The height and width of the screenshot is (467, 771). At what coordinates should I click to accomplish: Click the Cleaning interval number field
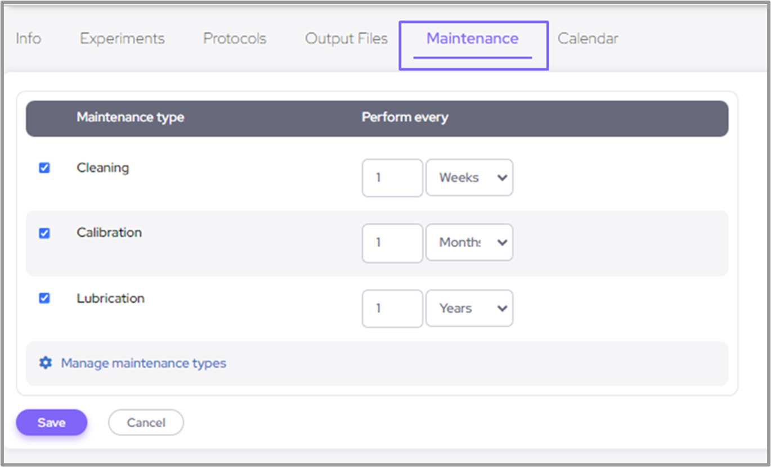click(392, 178)
